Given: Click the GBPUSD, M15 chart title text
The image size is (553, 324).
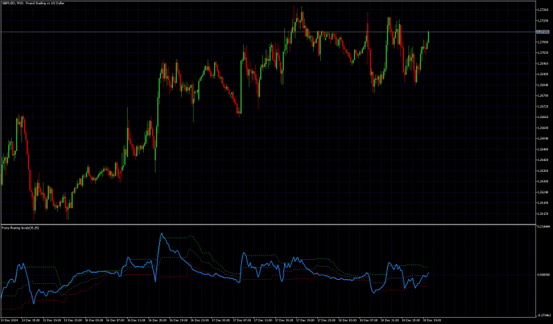Looking at the screenshot, I should [33, 3].
